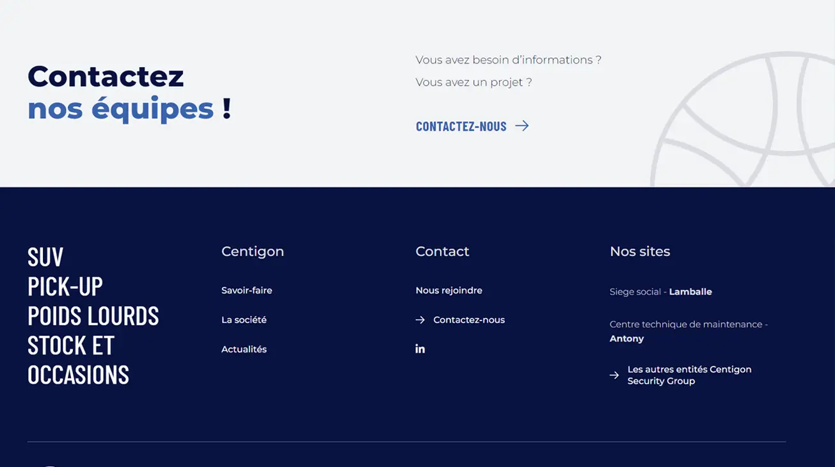The image size is (835, 467).
Task: Go to the SUV category
Action: 45,257
